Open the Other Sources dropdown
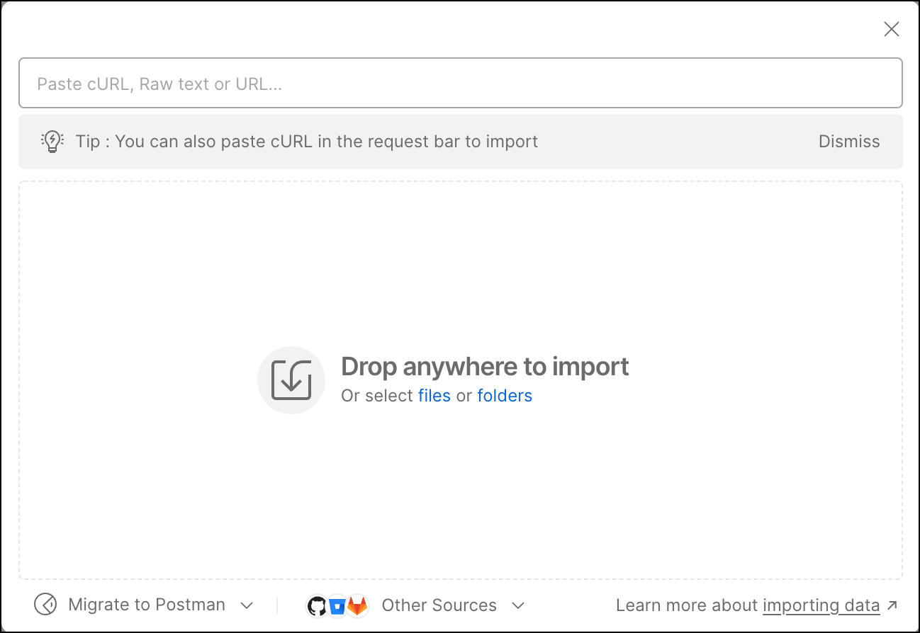Viewport: 920px width, 633px height. coord(416,605)
